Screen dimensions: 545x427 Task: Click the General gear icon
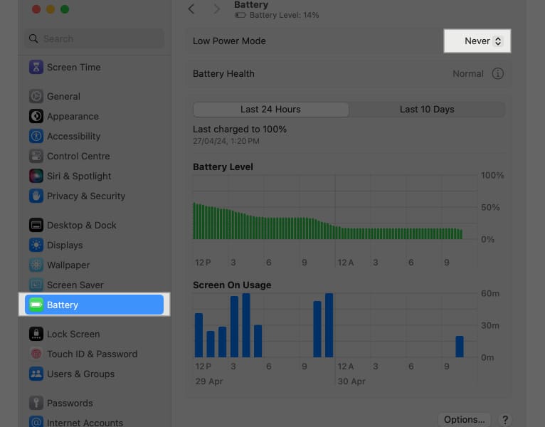[x=36, y=96]
